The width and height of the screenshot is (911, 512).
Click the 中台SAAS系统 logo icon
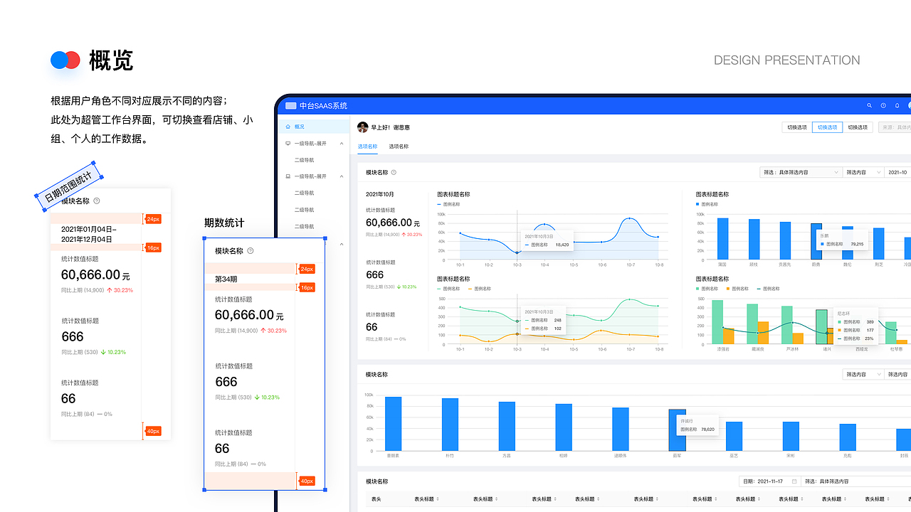[290, 105]
